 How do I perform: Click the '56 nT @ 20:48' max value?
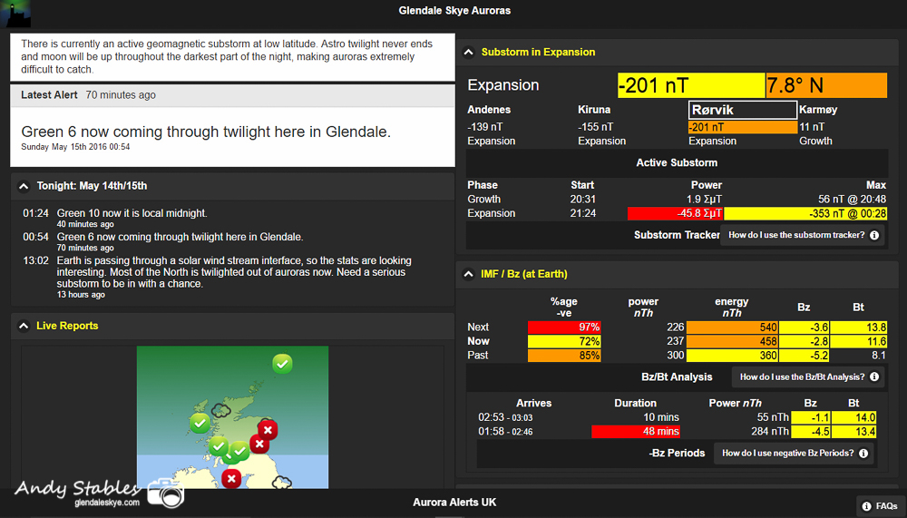852,199
